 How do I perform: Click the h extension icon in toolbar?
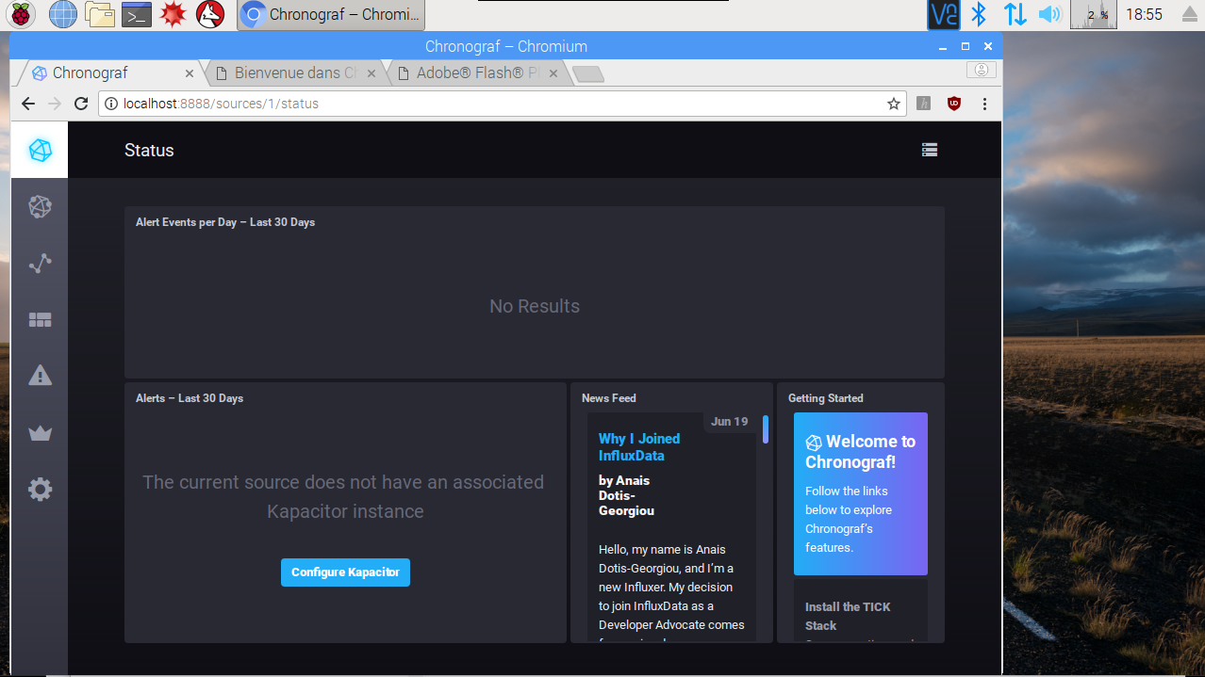click(924, 104)
